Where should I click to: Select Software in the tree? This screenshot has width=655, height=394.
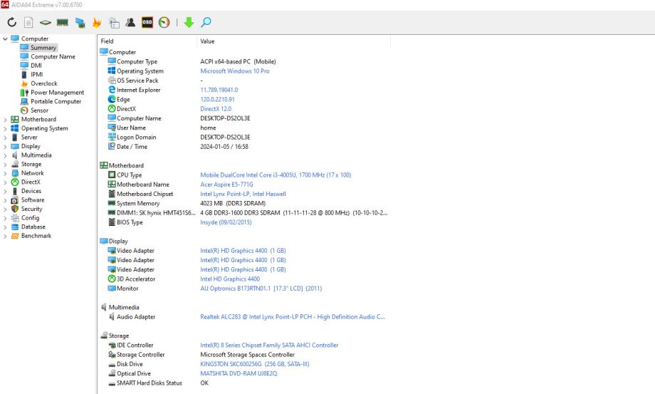pos(33,200)
